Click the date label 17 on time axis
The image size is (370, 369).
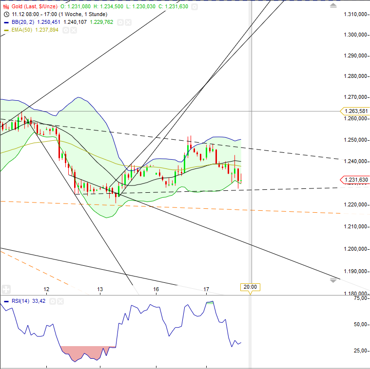(x=206, y=289)
